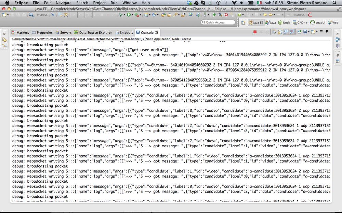The height and width of the screenshot is (213, 342).
Task: Open the Node perspective
Action: tap(284, 22)
